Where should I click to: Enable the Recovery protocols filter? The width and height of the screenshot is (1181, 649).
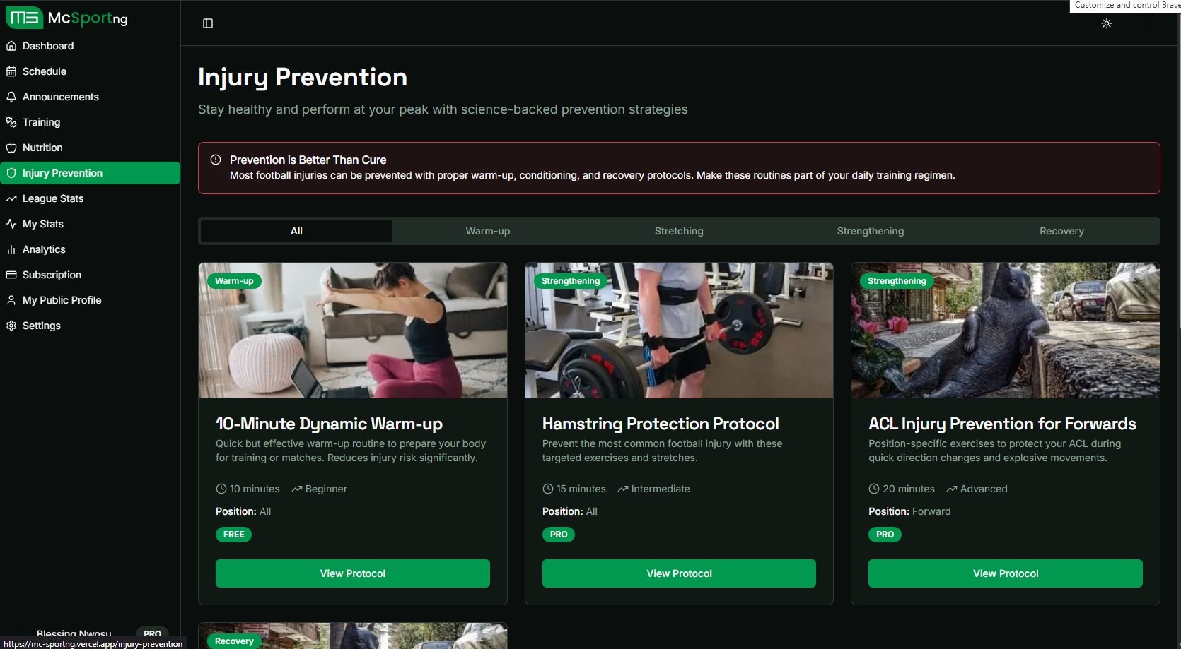pos(1061,230)
